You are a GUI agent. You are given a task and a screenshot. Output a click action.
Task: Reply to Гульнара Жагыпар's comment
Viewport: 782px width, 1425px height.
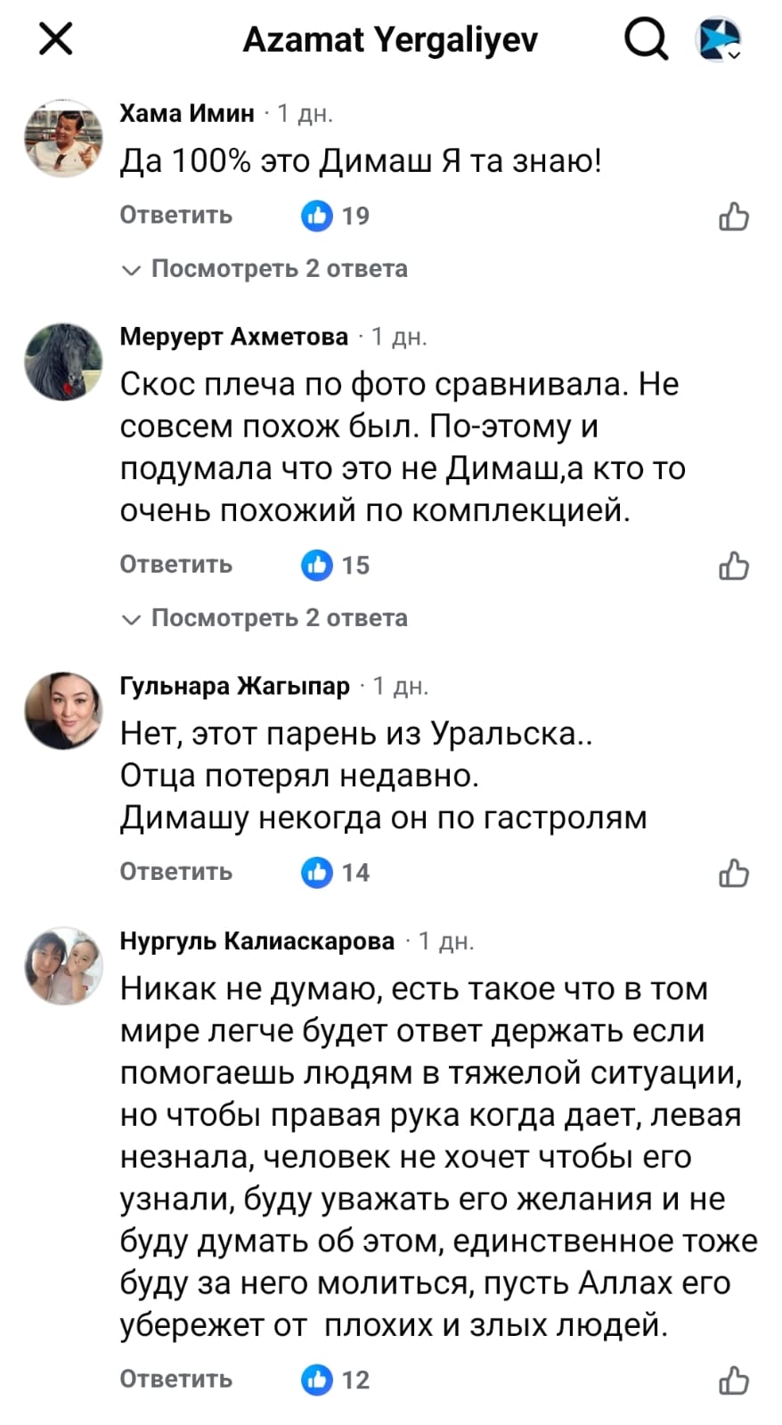click(x=176, y=872)
